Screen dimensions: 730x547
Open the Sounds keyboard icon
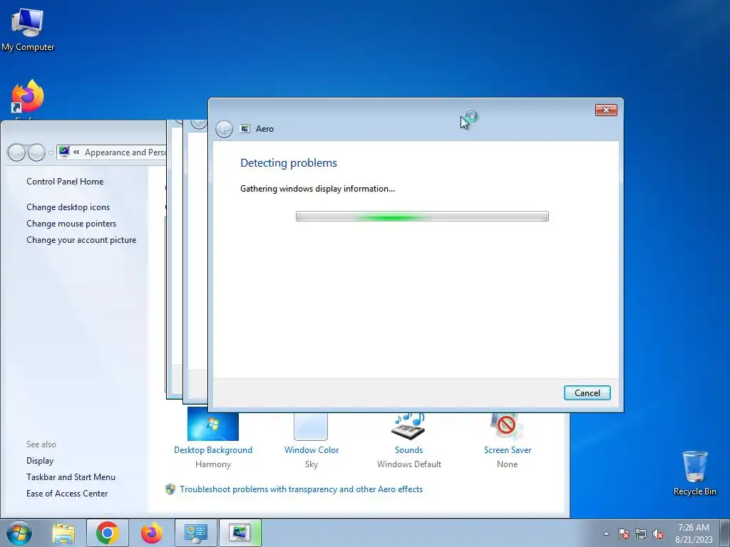click(x=408, y=426)
